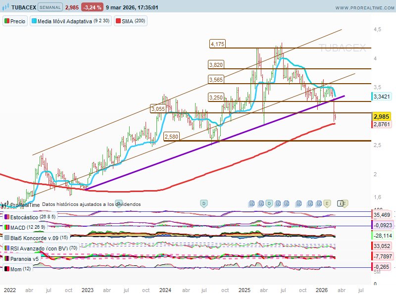Click the 33,052 RSI value tag

(382, 246)
